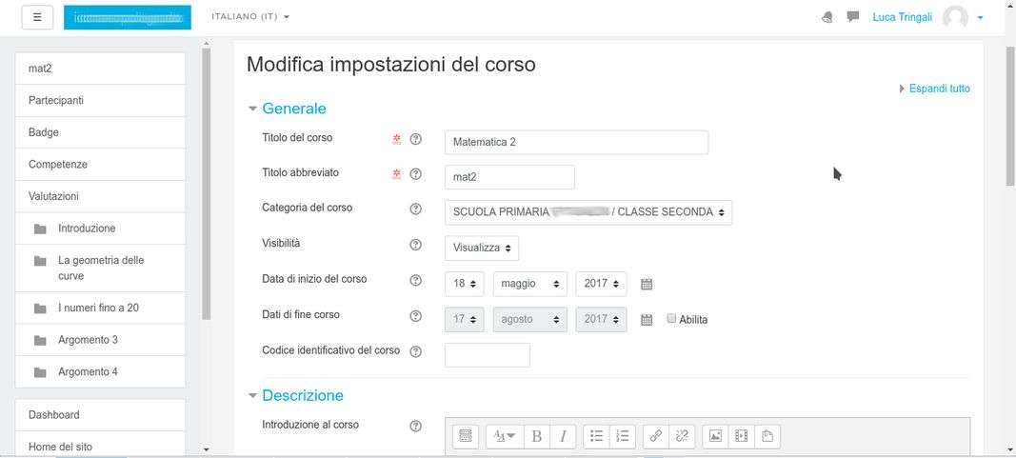Apply italic formatting in the editor
The height and width of the screenshot is (458, 1016).
point(563,436)
